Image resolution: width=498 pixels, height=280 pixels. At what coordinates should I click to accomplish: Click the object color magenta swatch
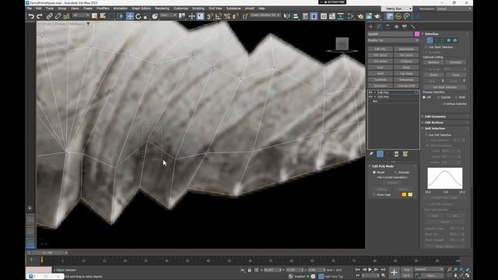tap(417, 34)
